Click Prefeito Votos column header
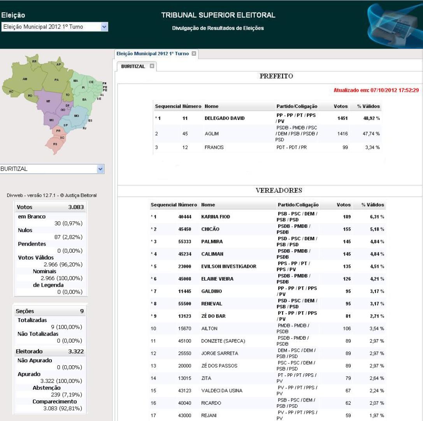The width and height of the screenshot is (423, 421). point(341,106)
